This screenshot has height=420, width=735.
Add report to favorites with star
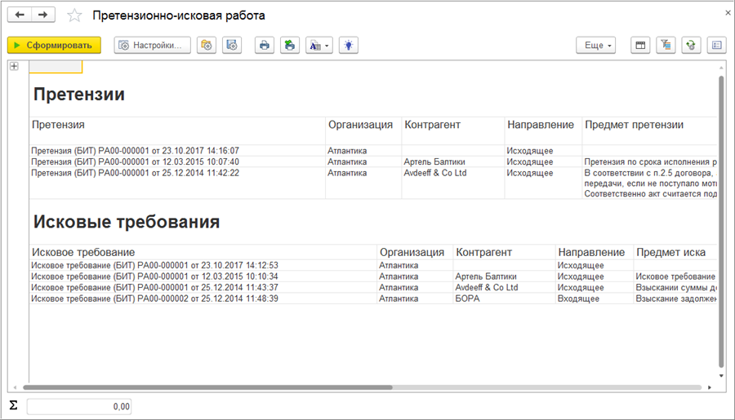pyautogui.click(x=74, y=16)
